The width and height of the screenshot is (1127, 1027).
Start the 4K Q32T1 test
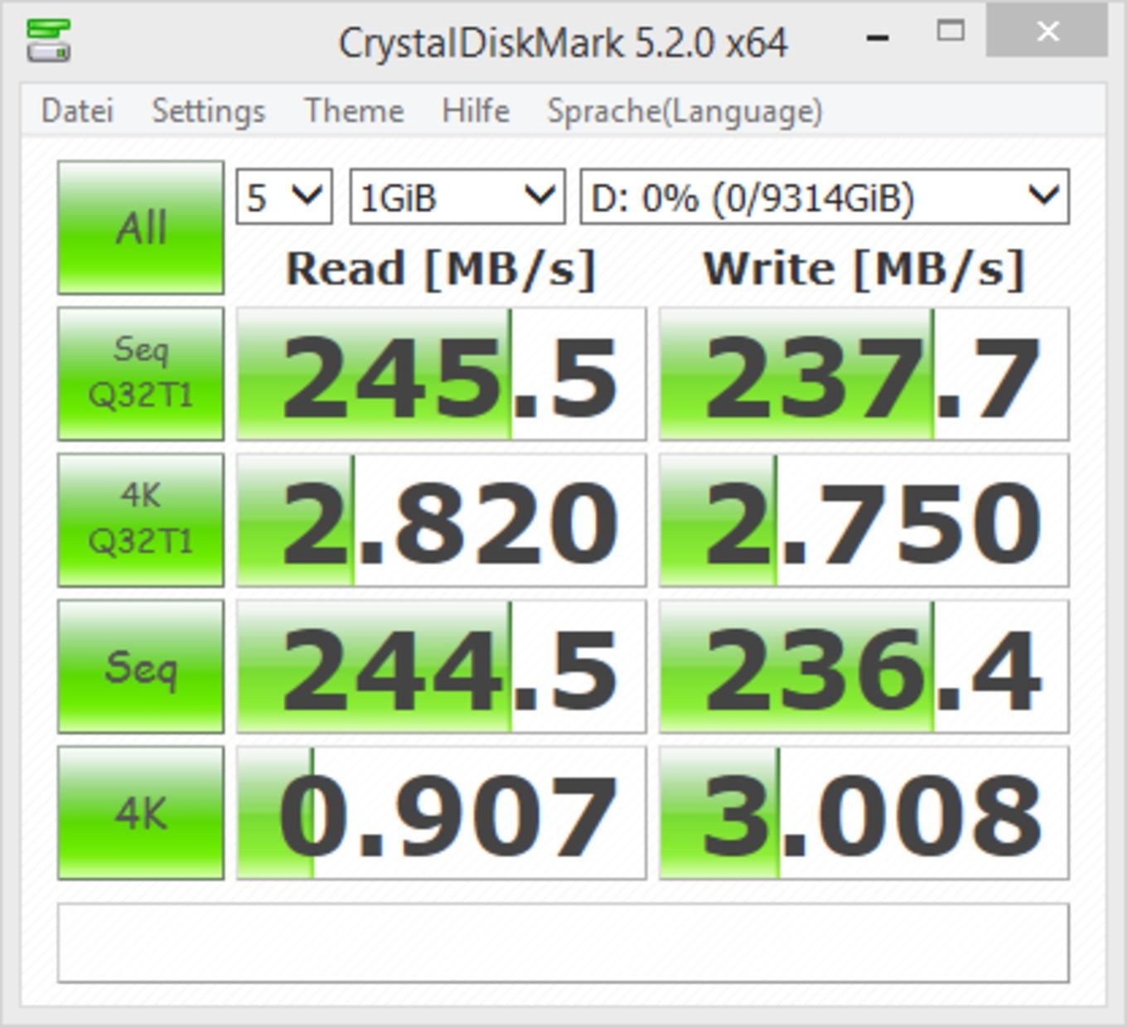[141, 521]
